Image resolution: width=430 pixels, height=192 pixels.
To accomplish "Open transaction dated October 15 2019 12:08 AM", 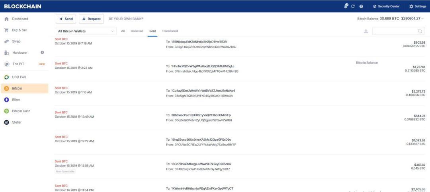I will [240, 167].
